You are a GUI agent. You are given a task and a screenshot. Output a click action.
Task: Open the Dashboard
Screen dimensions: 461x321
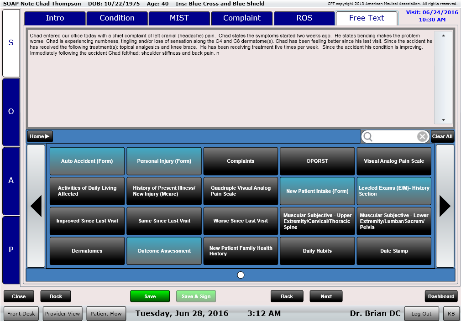[x=441, y=296]
